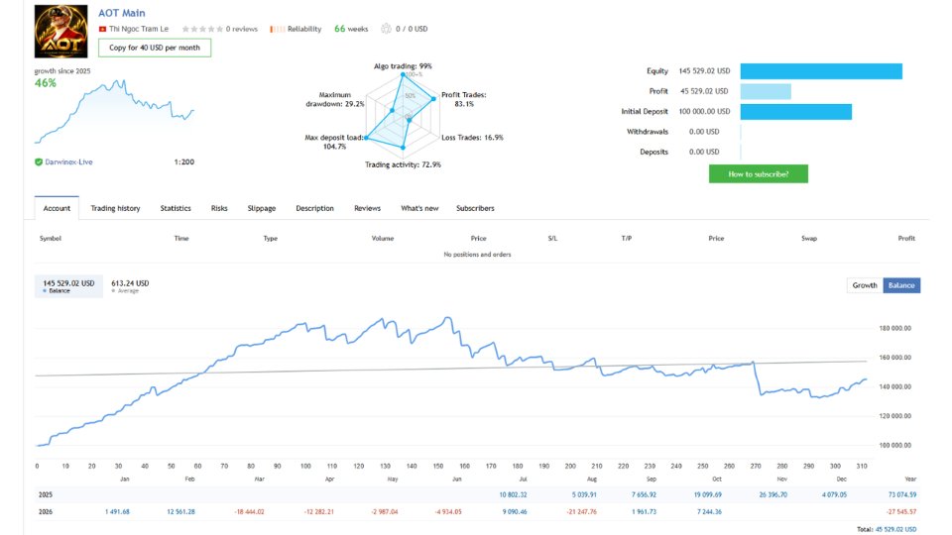Open the Reviews tab
Viewport: 952px width, 535px height.
tap(367, 208)
